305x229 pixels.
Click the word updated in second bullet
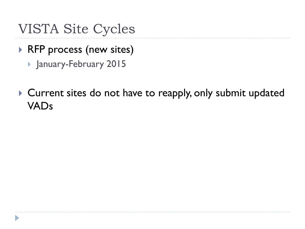point(267,93)
